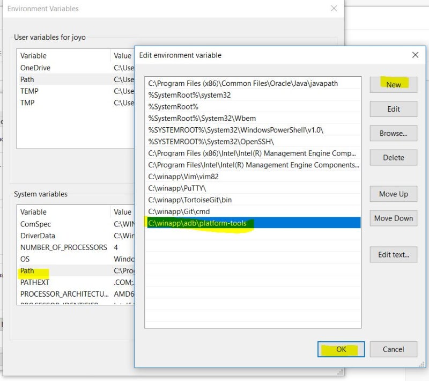
Task: Click Cancel in Edit environment variable dialog
Action: pyautogui.click(x=393, y=349)
